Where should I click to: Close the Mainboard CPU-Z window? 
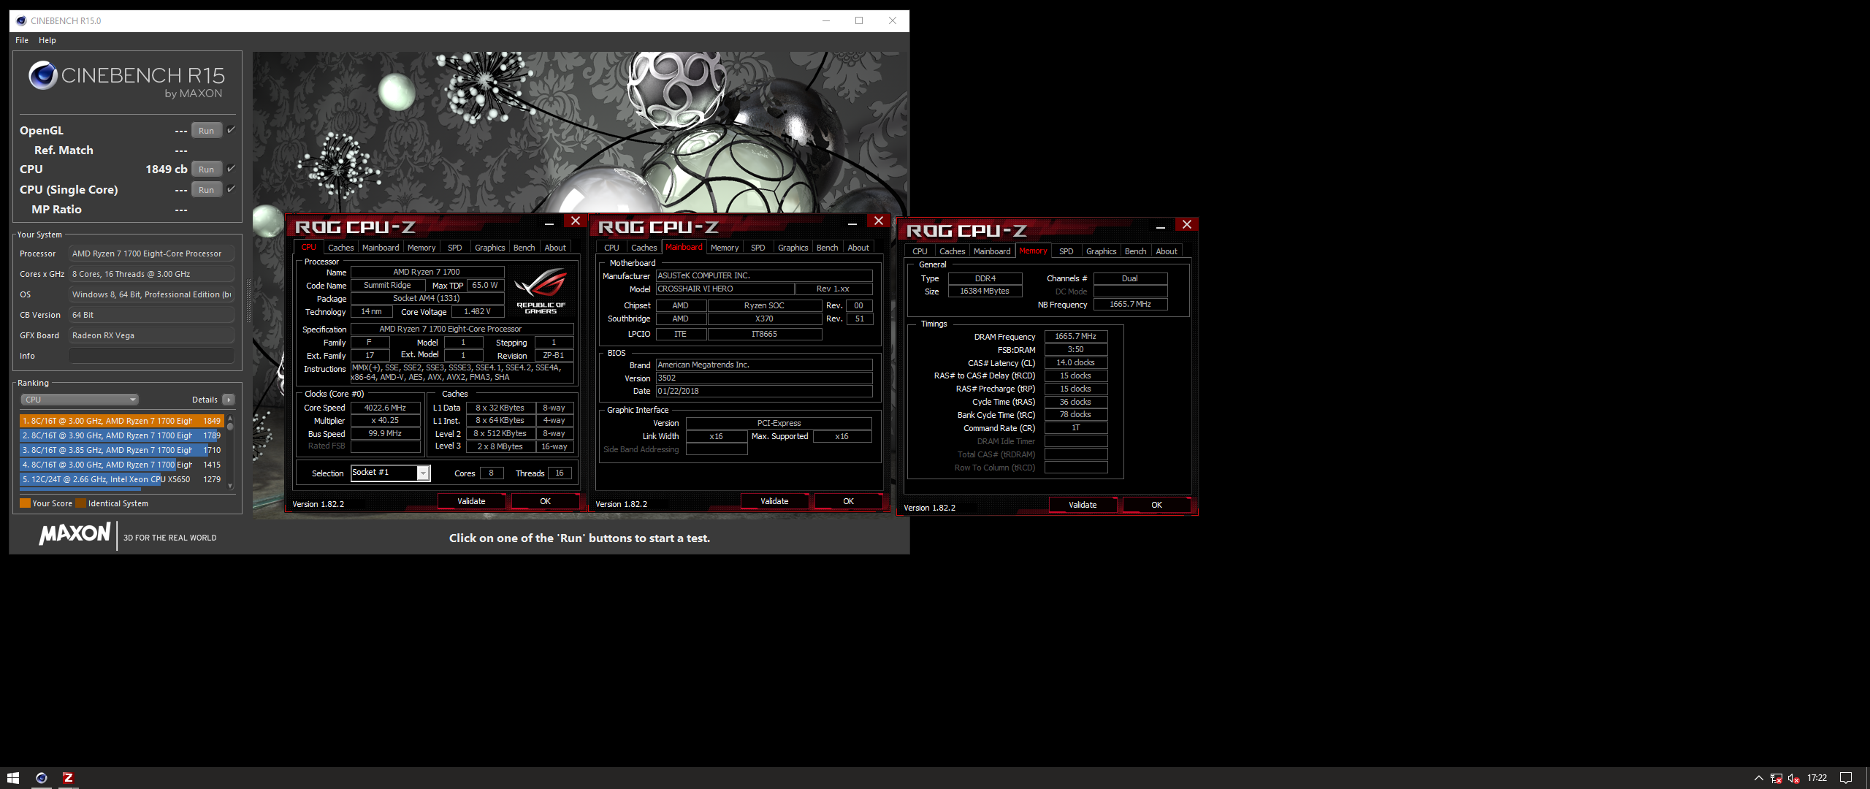879,221
